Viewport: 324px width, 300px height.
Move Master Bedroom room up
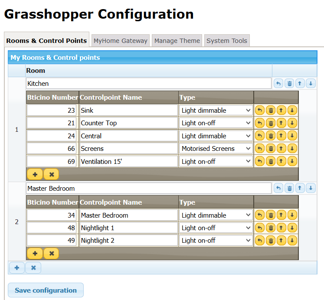pyautogui.click(x=300, y=188)
